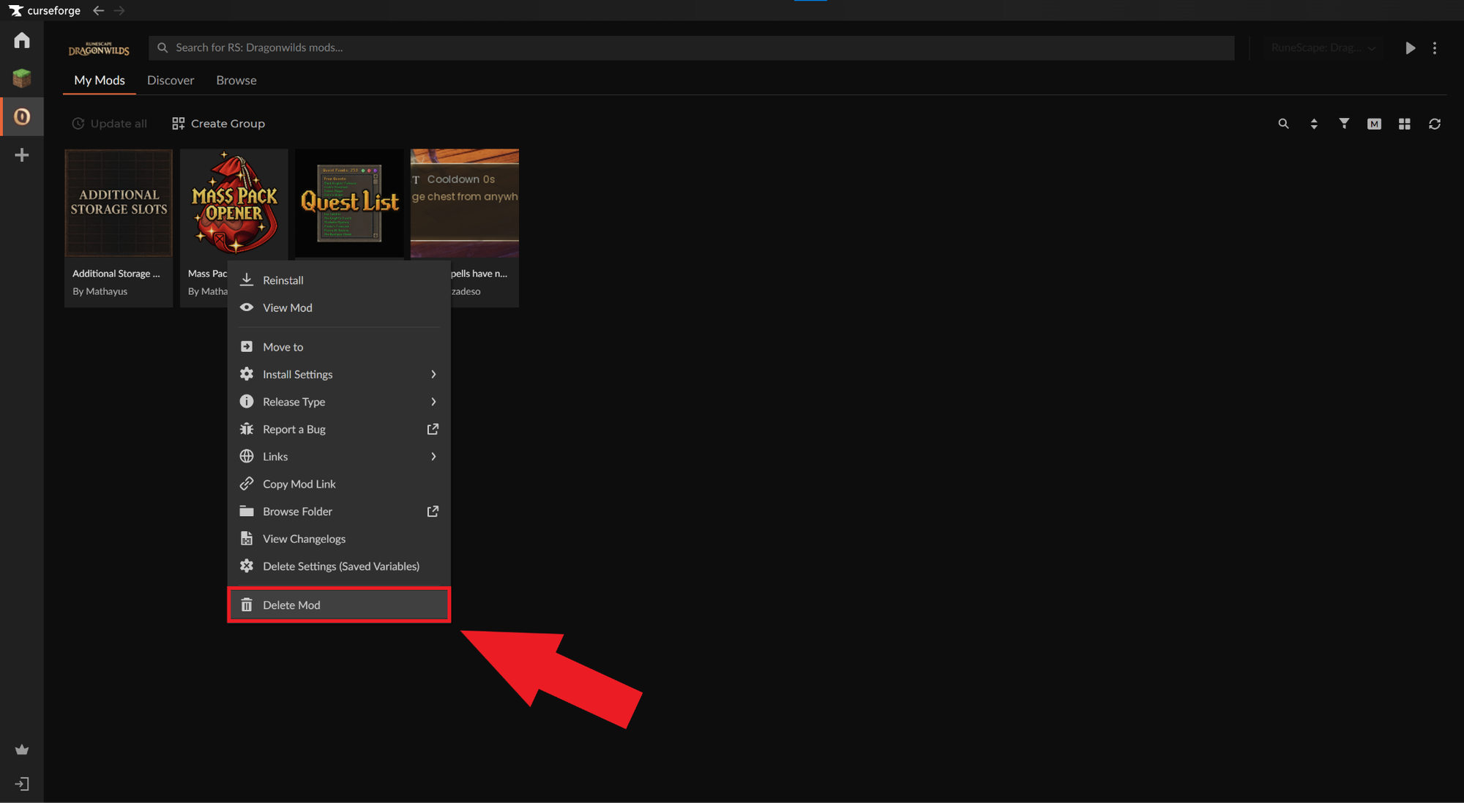Expand Install Settings submenu chevron
This screenshot has width=1464, height=803.
coord(433,374)
